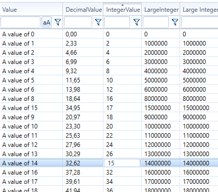Screen dimensions: 218x192
Task: Click the DecimalValue cell 9,32
Action: (83, 71)
